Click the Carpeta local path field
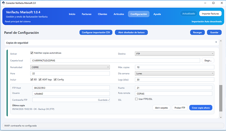The image size is (226, 131). [115, 60]
